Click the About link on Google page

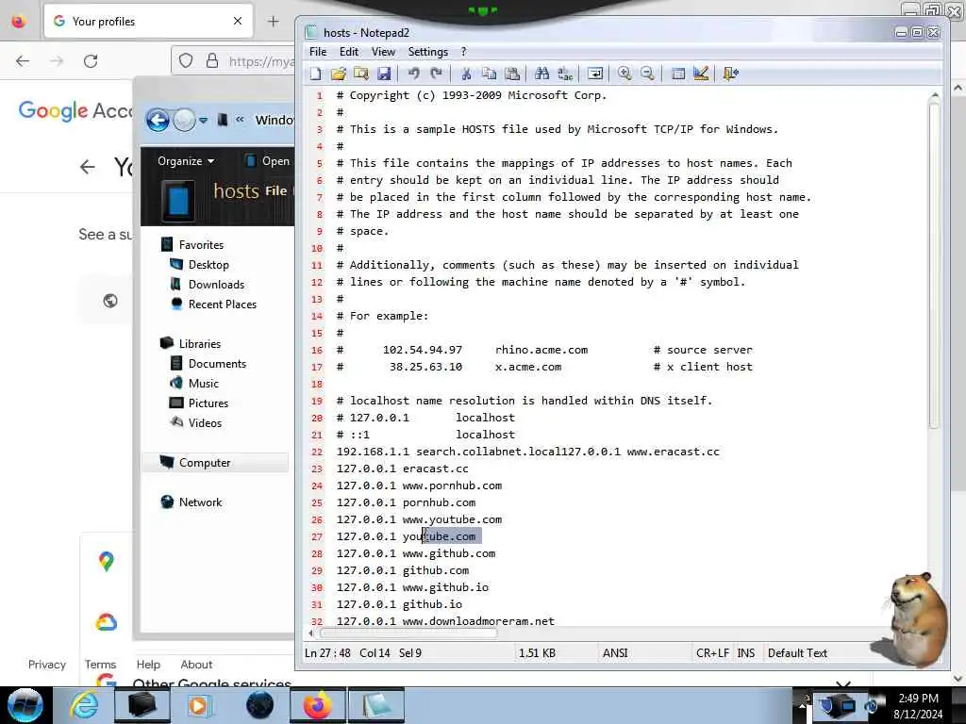coord(196,665)
